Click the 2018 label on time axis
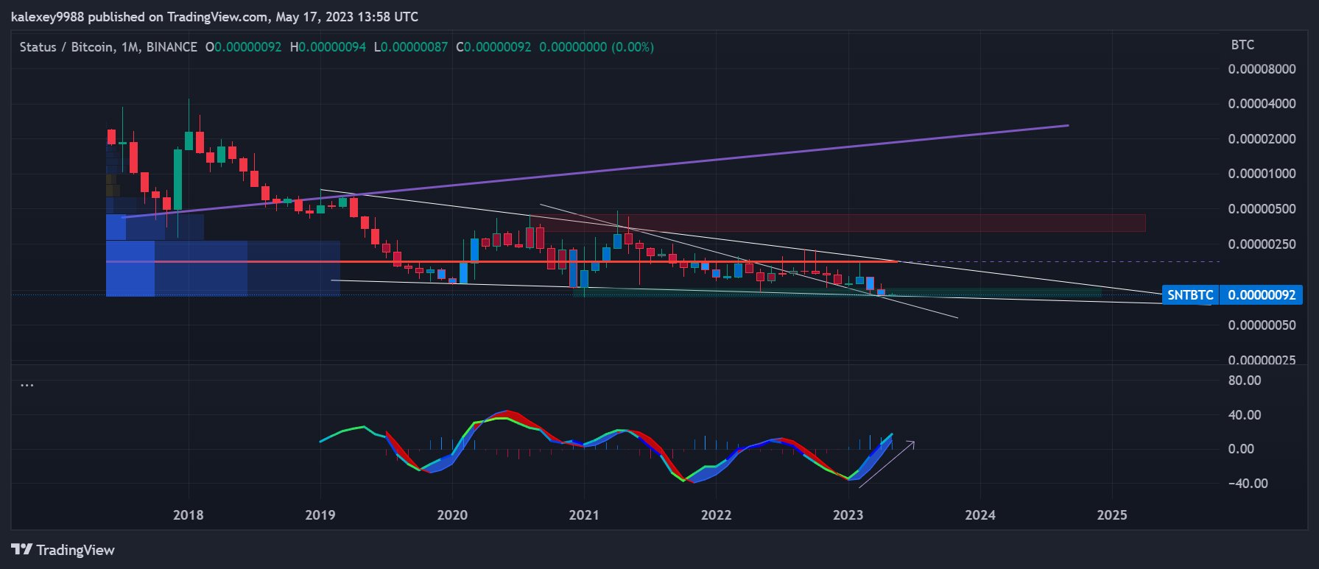The image size is (1319, 569). coord(188,515)
